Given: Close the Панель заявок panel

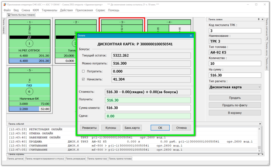Looking at the screenshot, I should tap(262, 19).
